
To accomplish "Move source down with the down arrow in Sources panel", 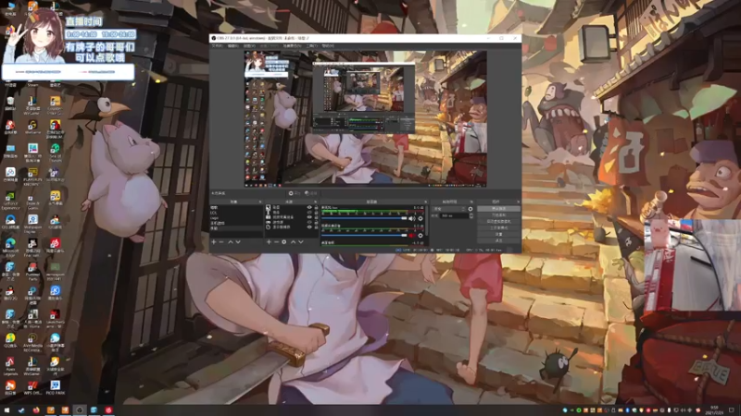I will click(300, 242).
